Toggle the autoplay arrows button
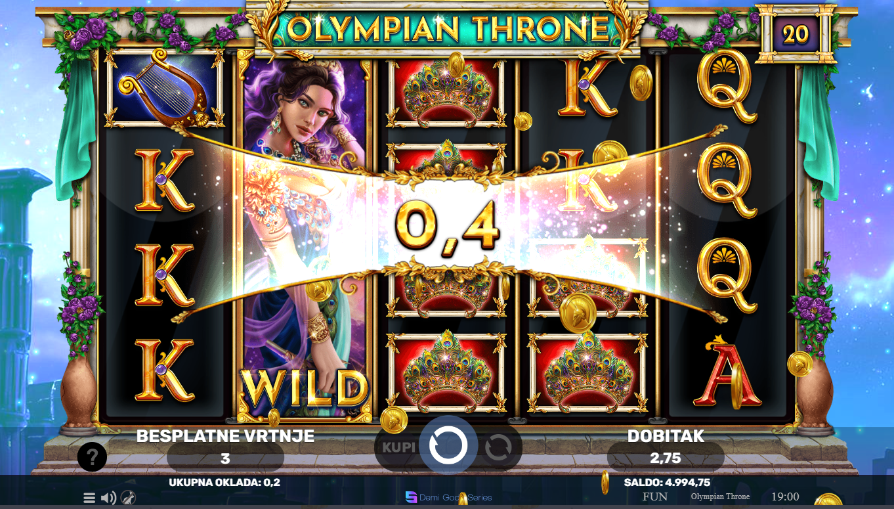 pyautogui.click(x=498, y=448)
